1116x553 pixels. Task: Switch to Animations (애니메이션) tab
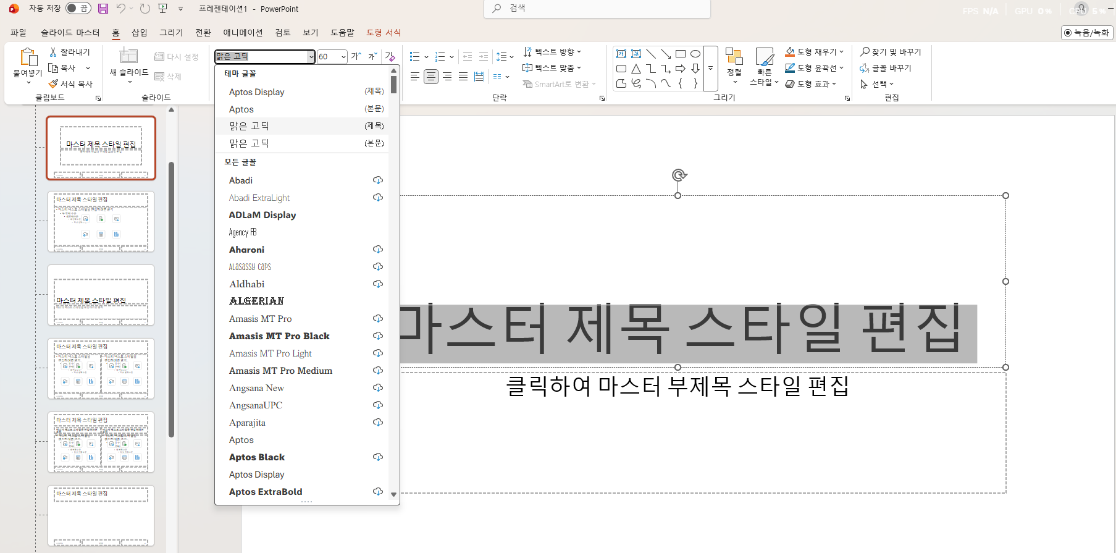point(243,32)
